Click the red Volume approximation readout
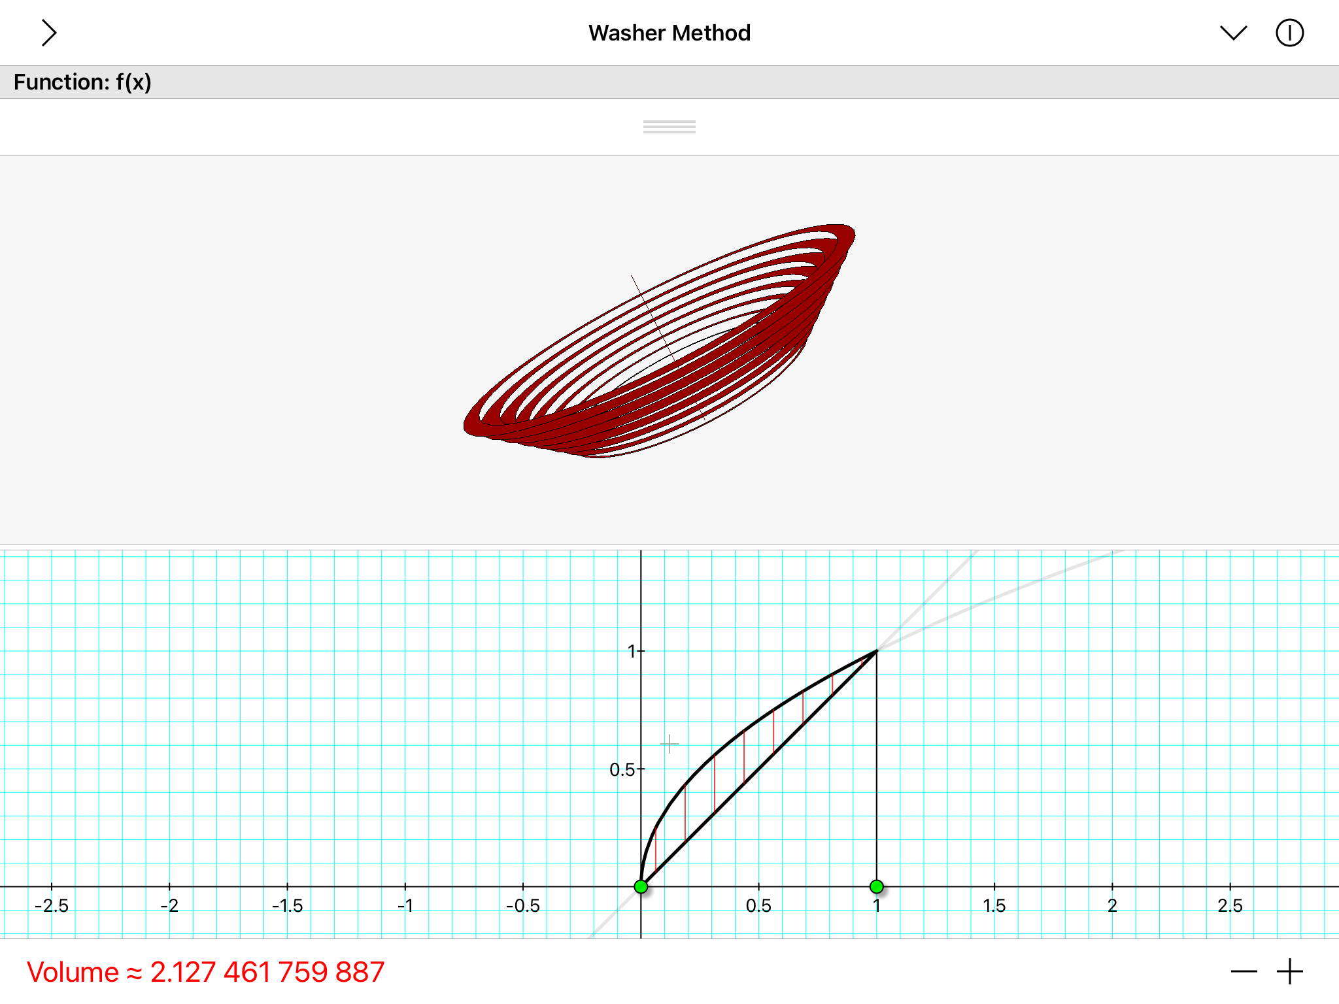This screenshot has height=1004, width=1339. tap(205, 972)
